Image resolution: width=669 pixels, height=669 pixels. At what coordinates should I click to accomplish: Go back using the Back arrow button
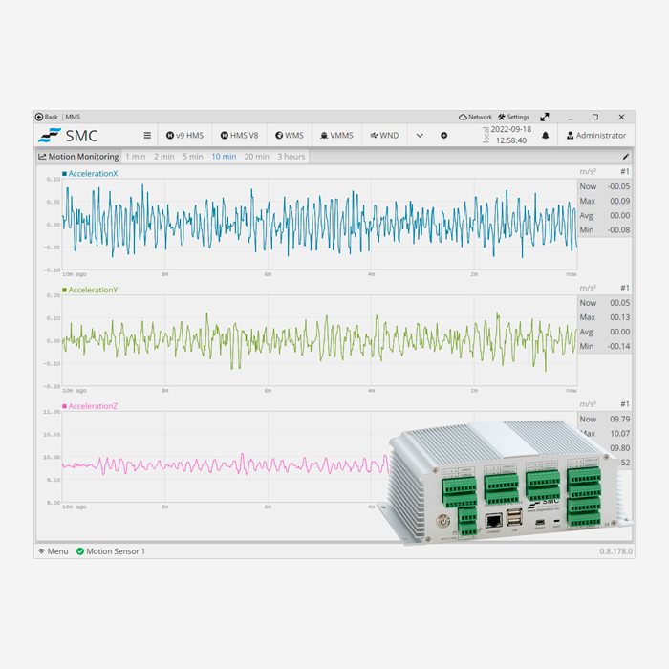(x=46, y=117)
